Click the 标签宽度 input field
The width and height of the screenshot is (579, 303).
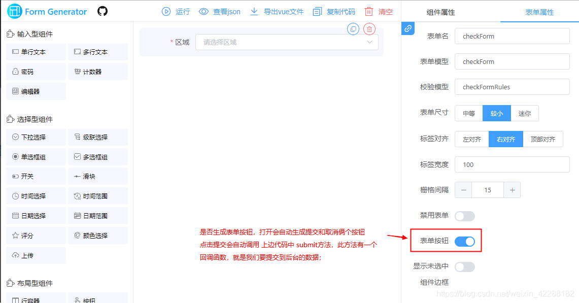[512, 164]
